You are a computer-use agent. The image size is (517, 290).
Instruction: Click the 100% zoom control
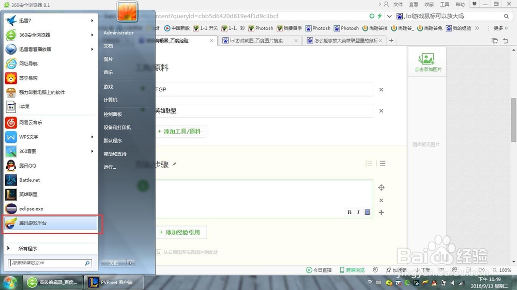click(502, 270)
